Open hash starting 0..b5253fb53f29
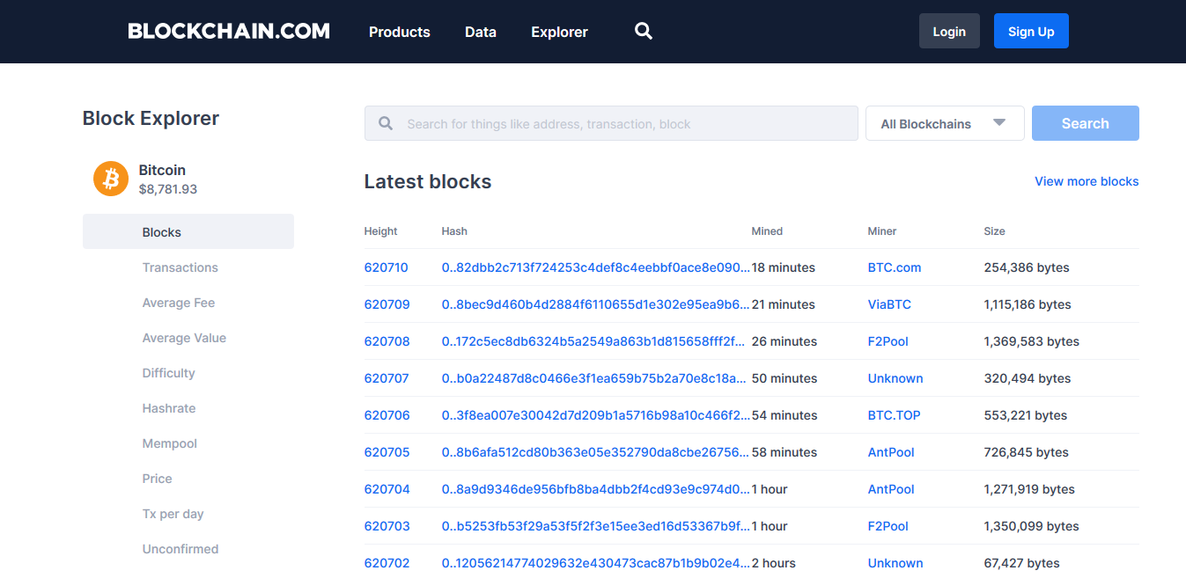The image size is (1186, 578). tap(596, 526)
